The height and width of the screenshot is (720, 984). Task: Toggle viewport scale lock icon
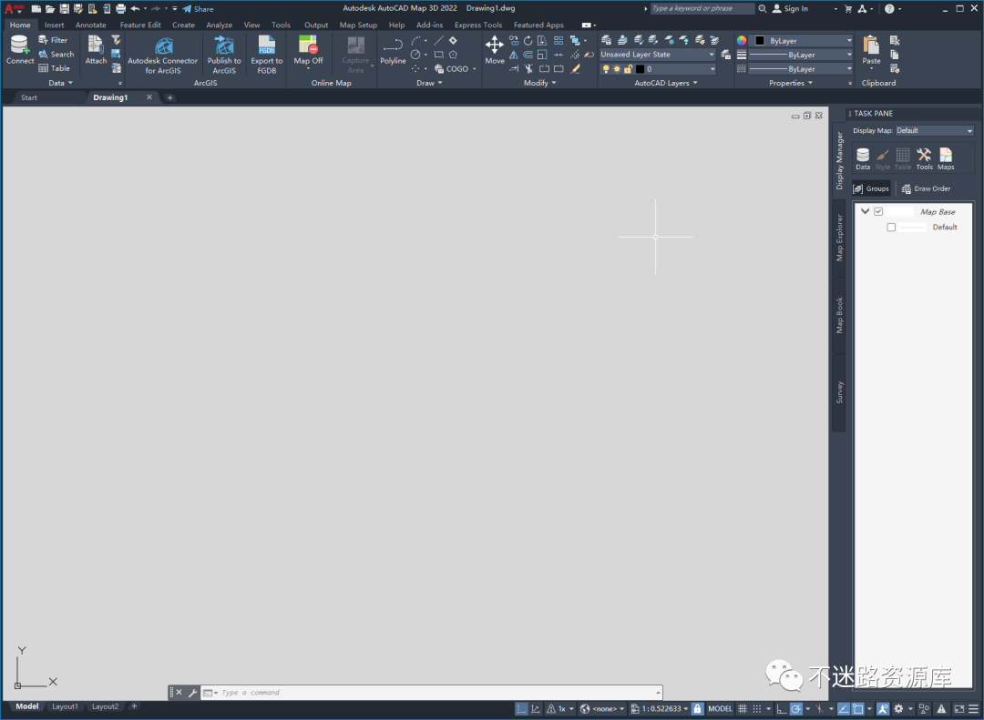pos(697,709)
